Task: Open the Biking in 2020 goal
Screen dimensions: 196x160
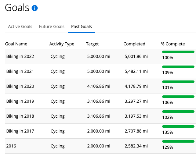Action: pos(20,86)
